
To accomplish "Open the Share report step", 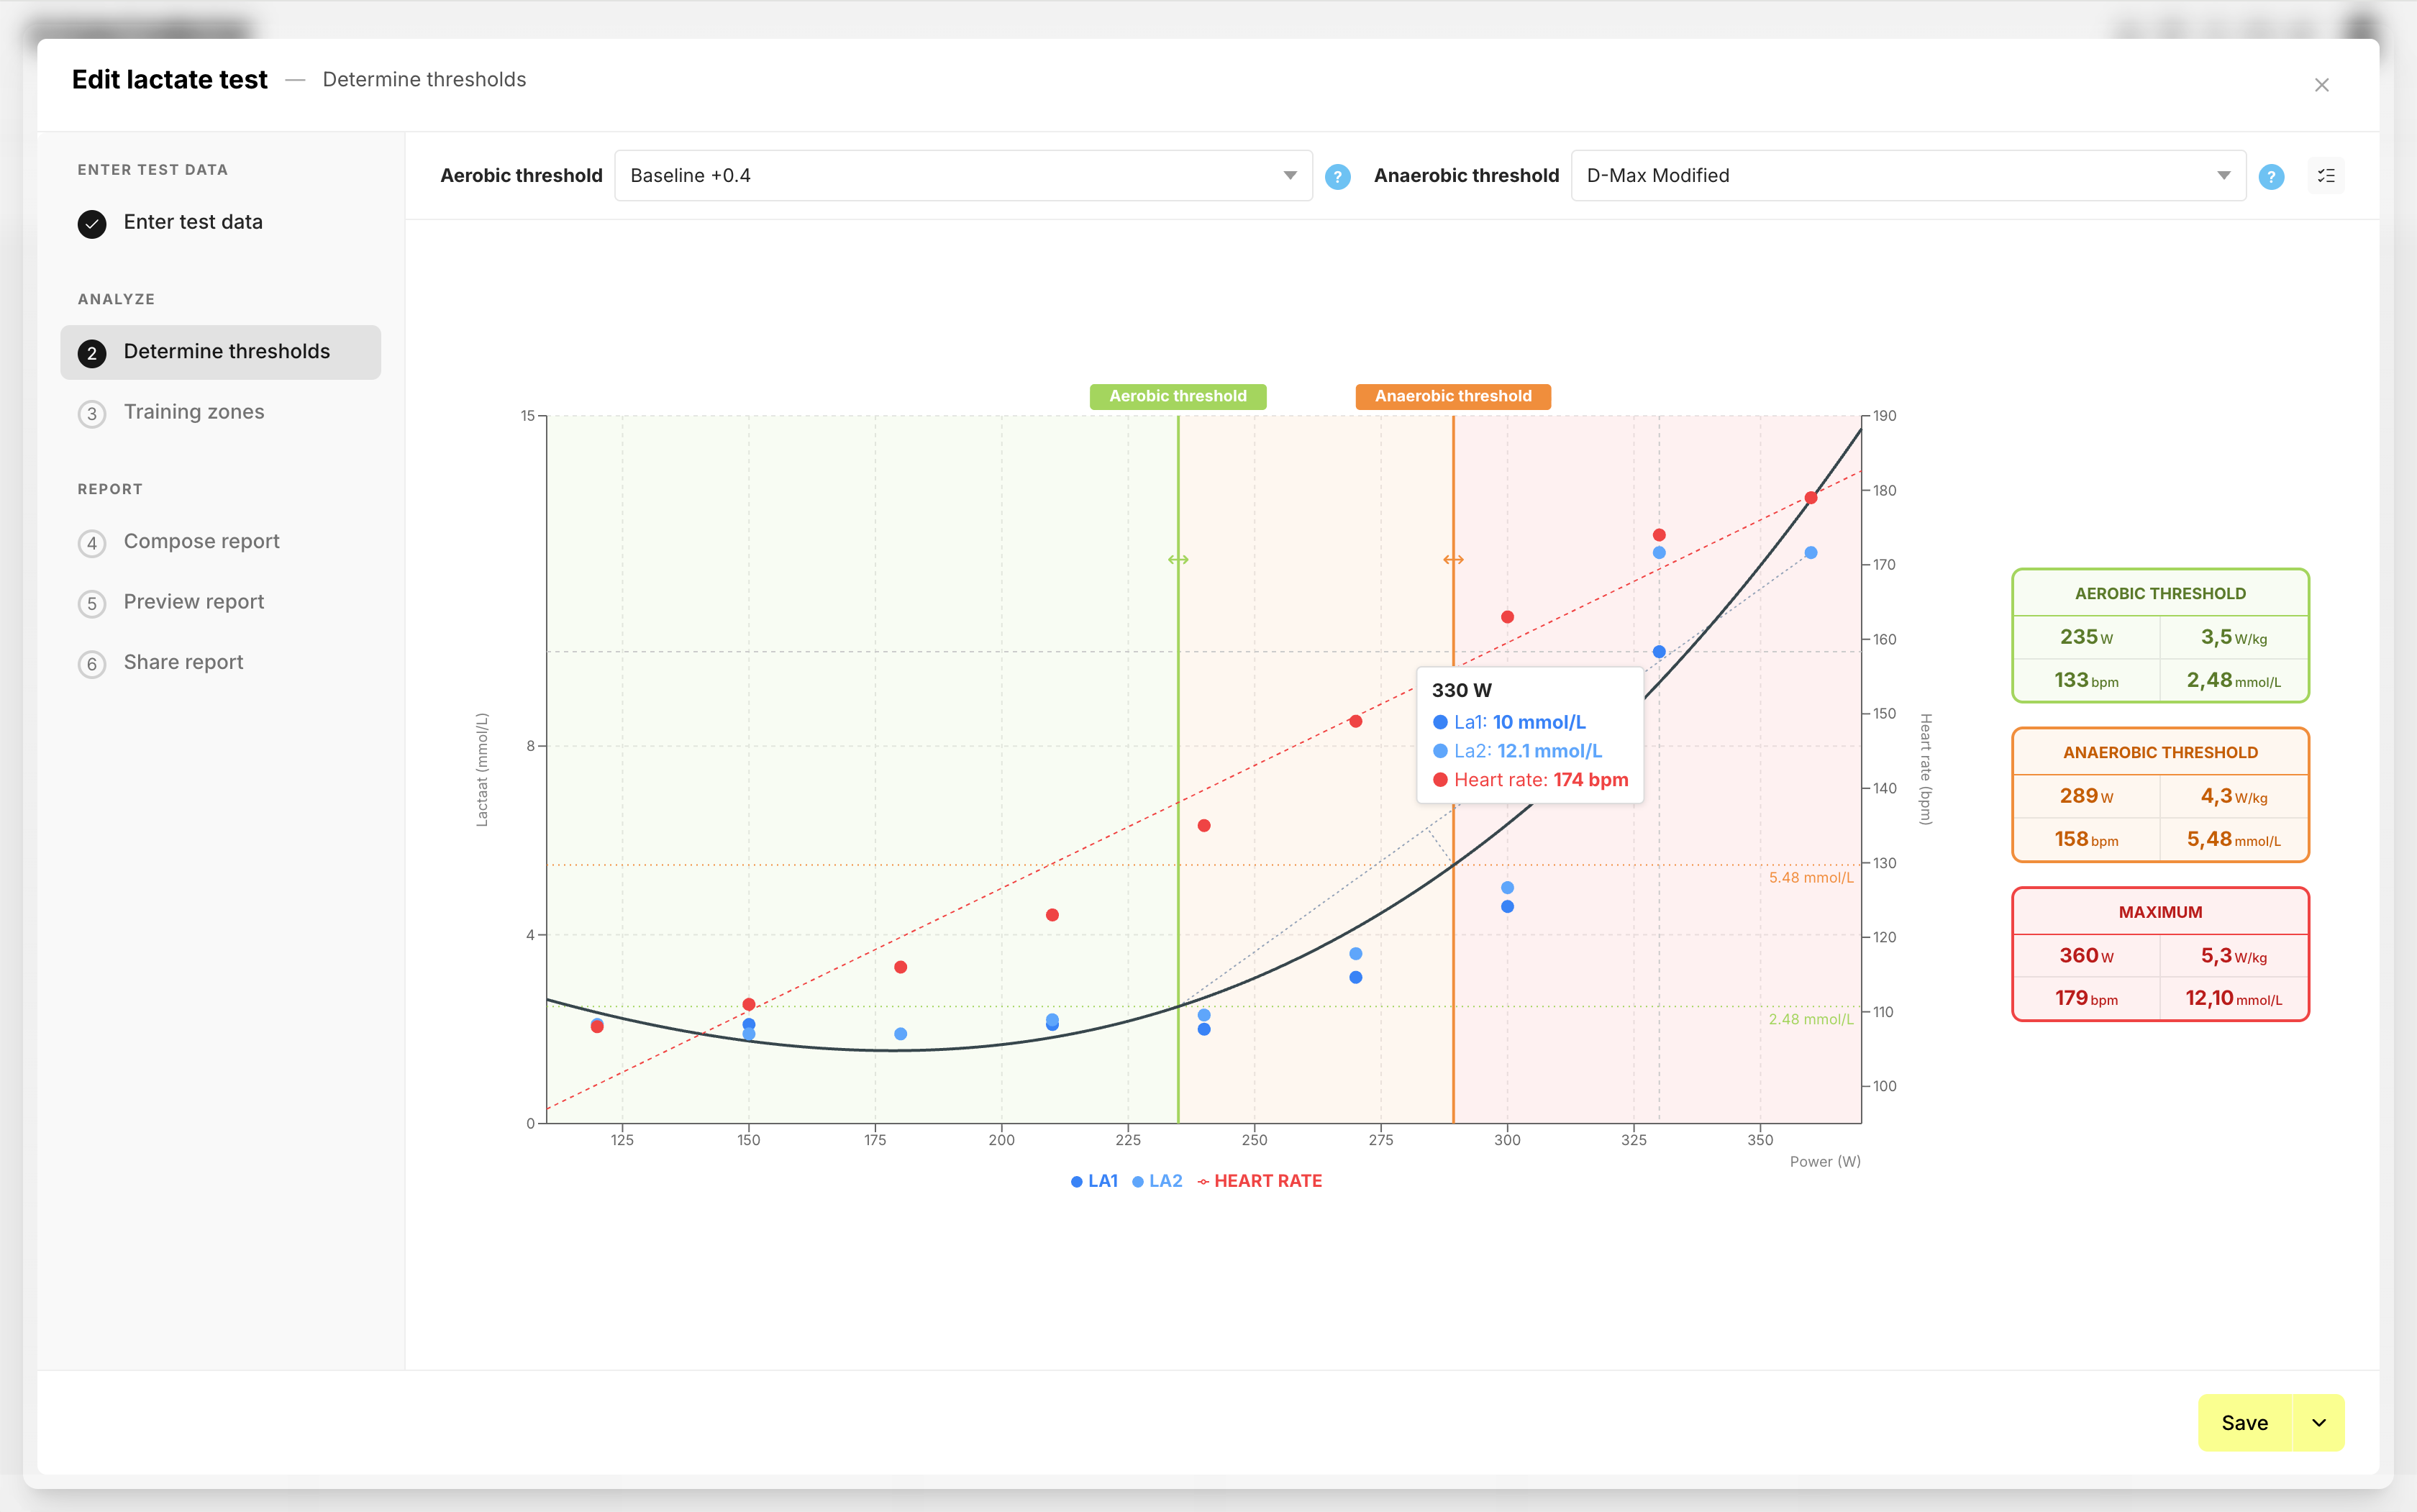I will (x=183, y=662).
